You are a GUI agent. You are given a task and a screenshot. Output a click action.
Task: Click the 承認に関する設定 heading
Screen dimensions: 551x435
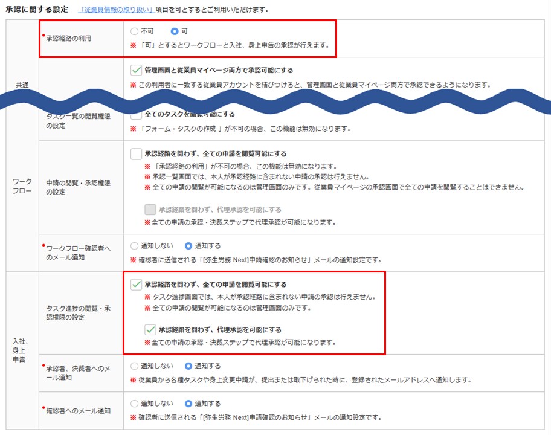(37, 10)
